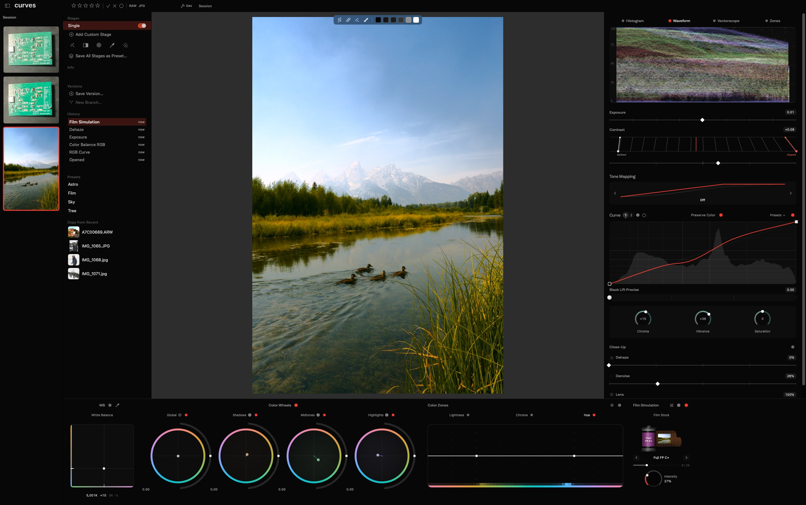Toggle the sidebar panel icon beside curves

(x=7, y=6)
